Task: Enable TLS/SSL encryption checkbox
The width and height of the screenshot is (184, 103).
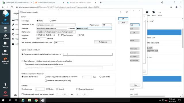Action: click(38, 35)
